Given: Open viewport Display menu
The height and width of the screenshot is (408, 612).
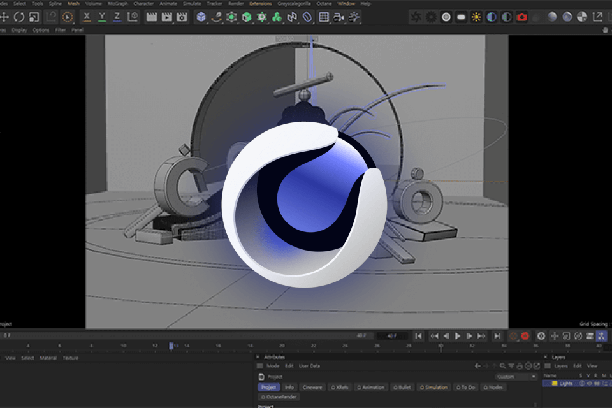Looking at the screenshot, I should coord(19,30).
